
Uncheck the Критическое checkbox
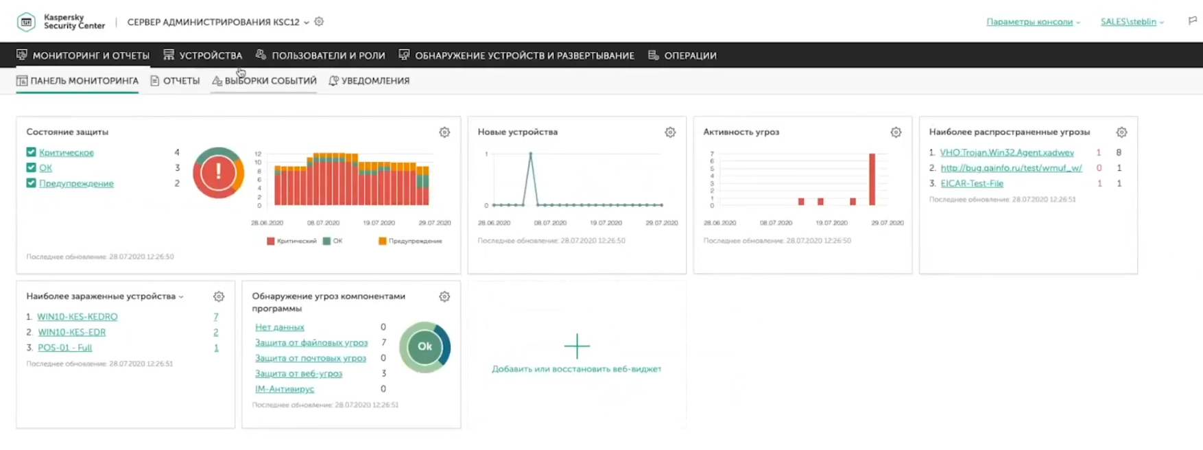[31, 152]
